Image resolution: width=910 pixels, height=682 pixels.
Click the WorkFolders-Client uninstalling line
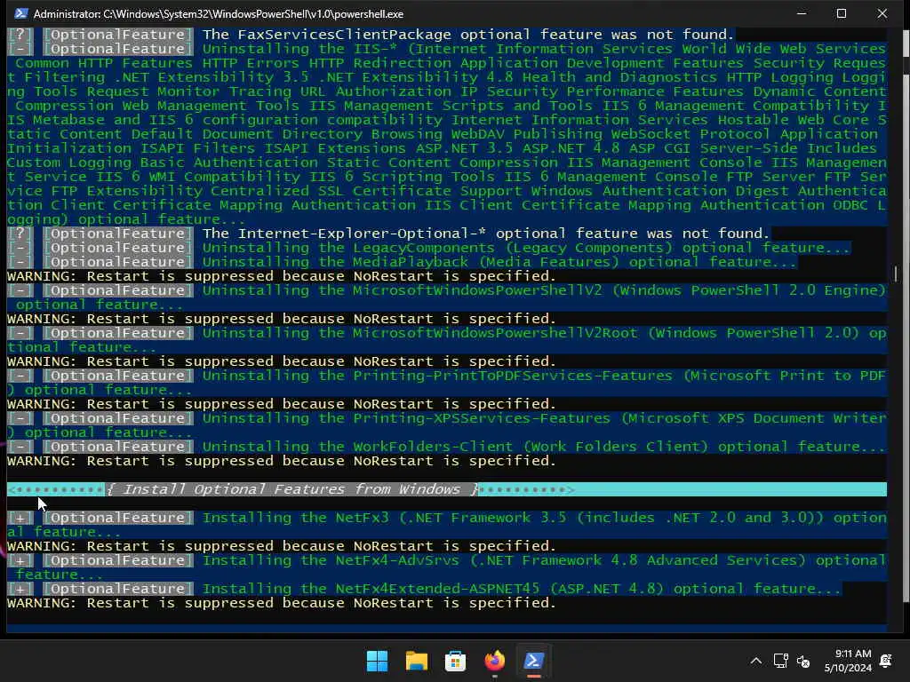[447, 447]
